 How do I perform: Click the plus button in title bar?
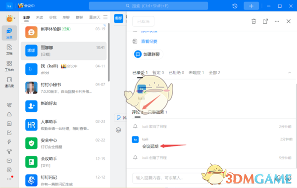tap(251, 6)
